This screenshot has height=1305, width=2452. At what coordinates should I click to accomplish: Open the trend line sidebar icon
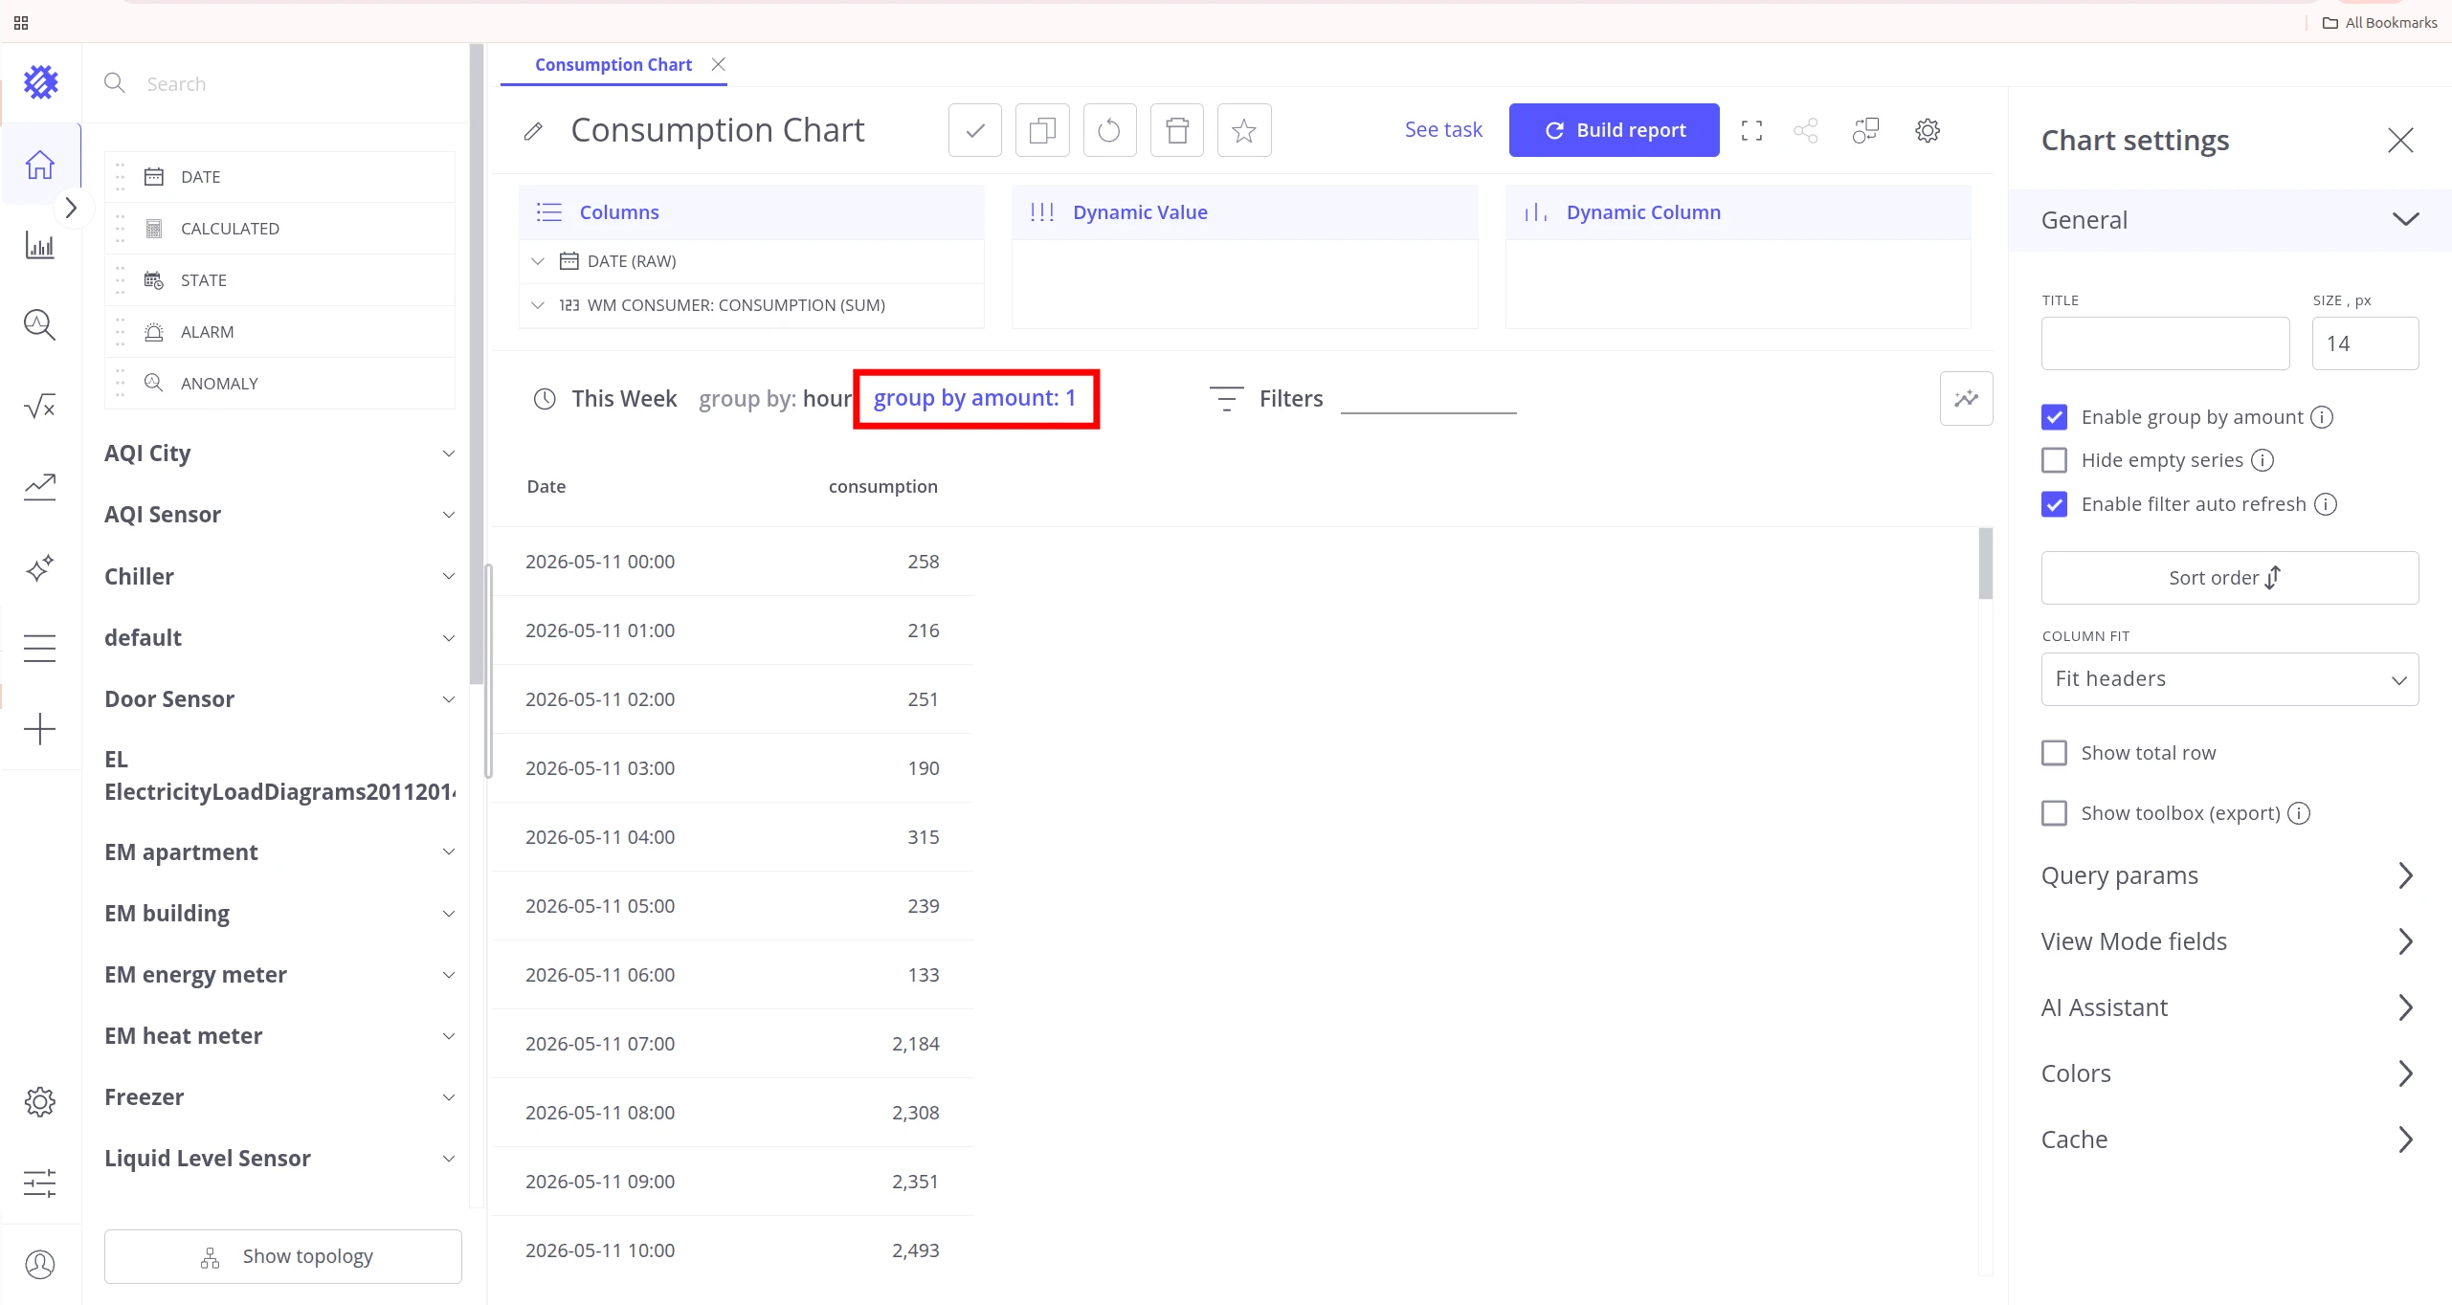coord(39,487)
